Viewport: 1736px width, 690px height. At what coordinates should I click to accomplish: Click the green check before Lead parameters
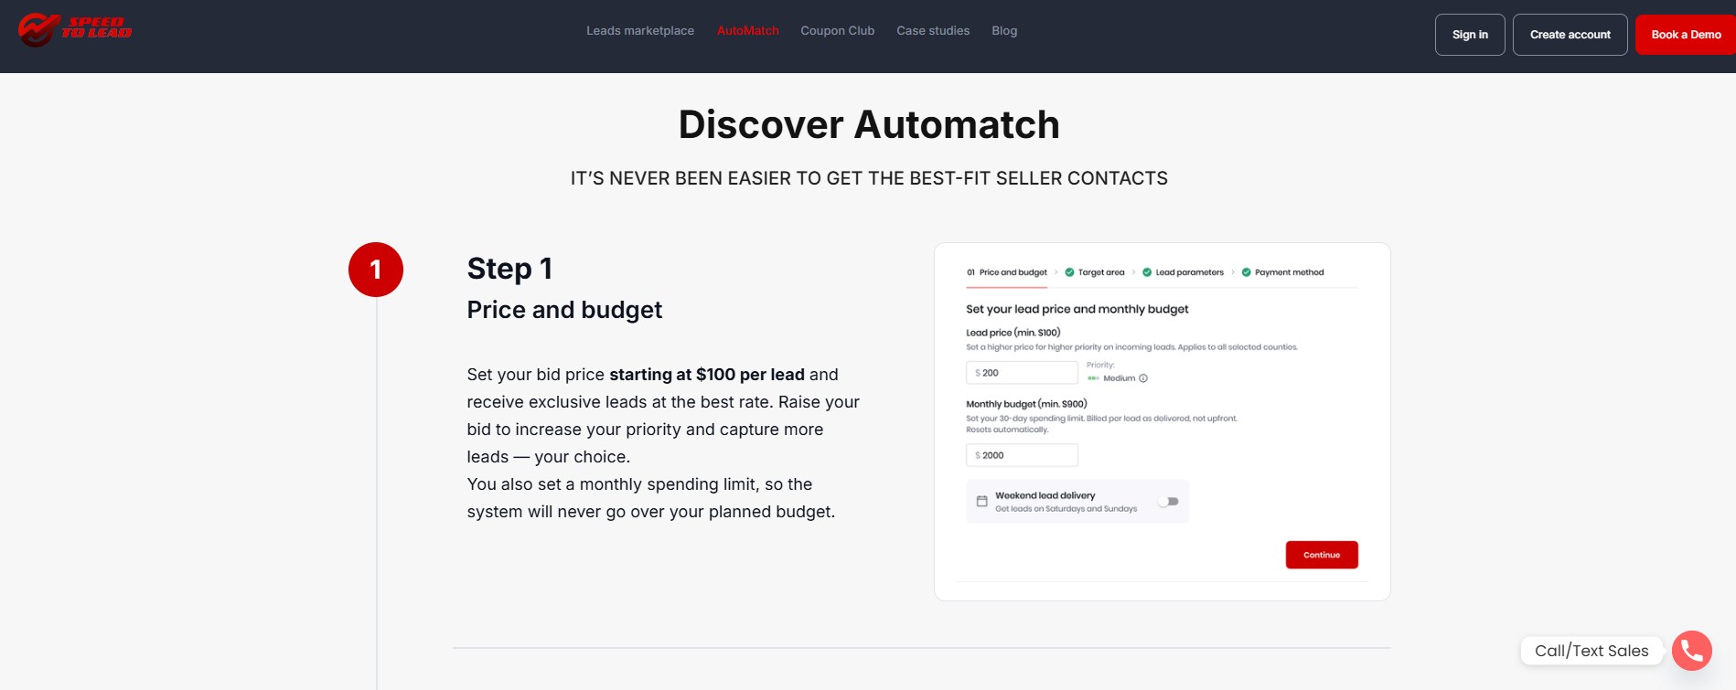(1147, 272)
